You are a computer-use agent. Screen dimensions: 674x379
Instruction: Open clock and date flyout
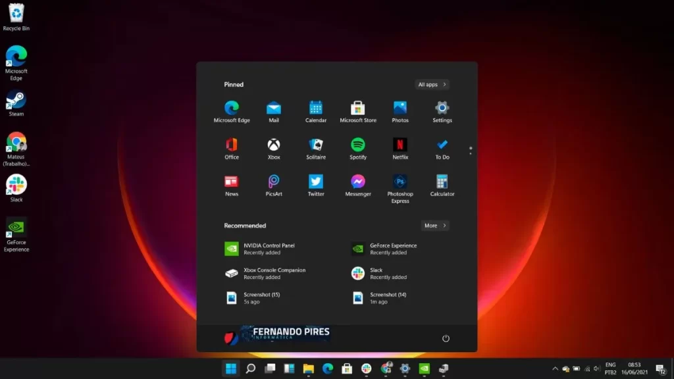point(634,368)
